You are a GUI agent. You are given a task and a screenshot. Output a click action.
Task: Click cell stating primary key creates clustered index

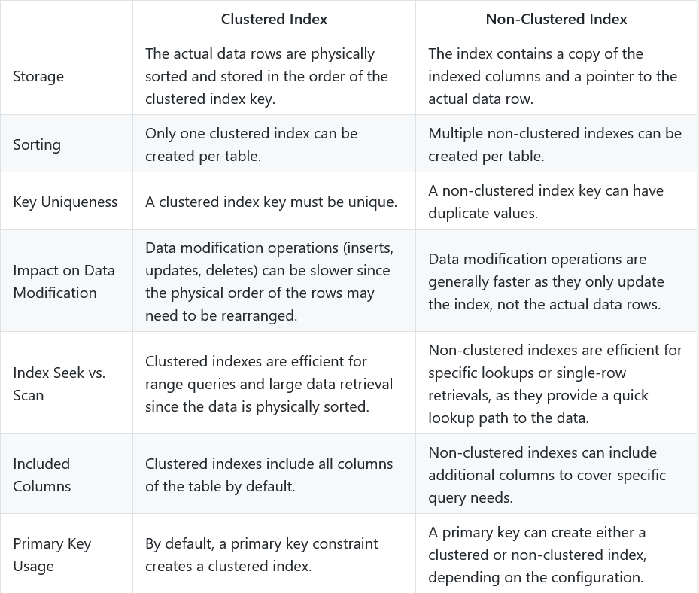[261, 554]
